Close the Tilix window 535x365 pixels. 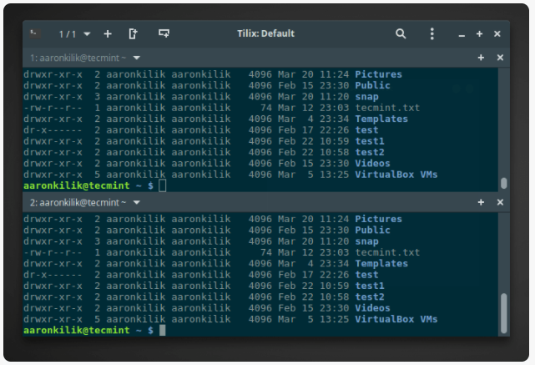pyautogui.click(x=497, y=33)
